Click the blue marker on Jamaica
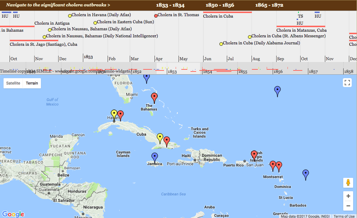Viewport: 357px width, 218px height. [x=155, y=157]
